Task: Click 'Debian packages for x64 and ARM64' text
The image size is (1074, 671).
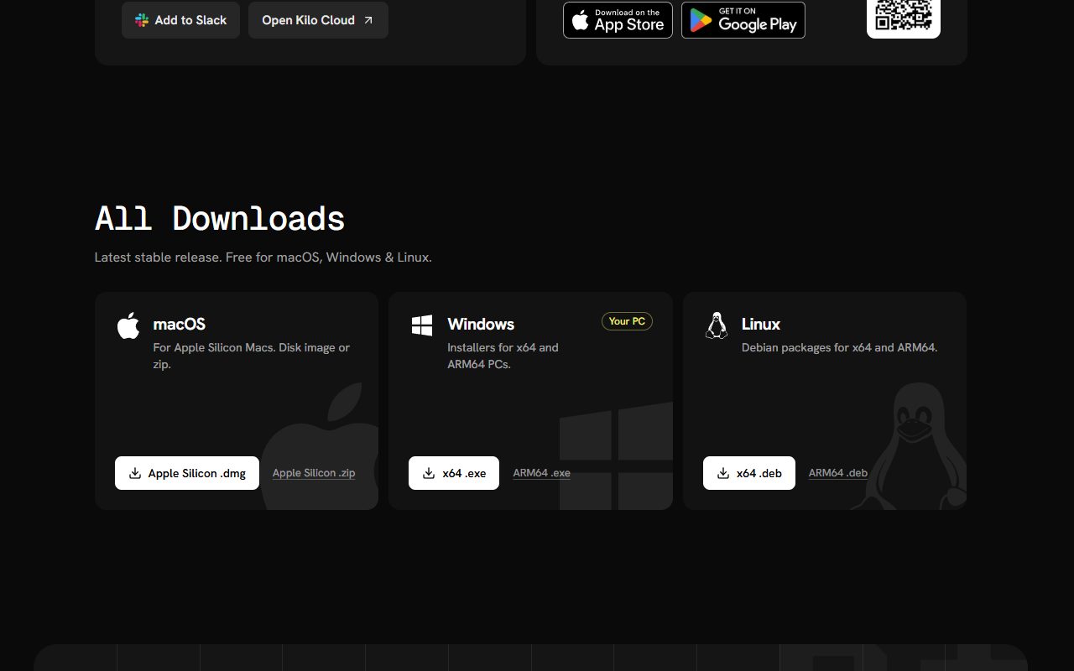Action: tap(839, 347)
